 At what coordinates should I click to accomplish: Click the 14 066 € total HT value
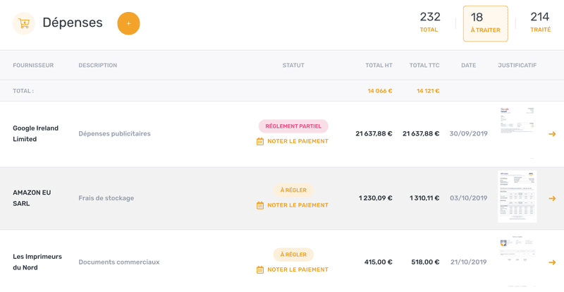[380, 91]
